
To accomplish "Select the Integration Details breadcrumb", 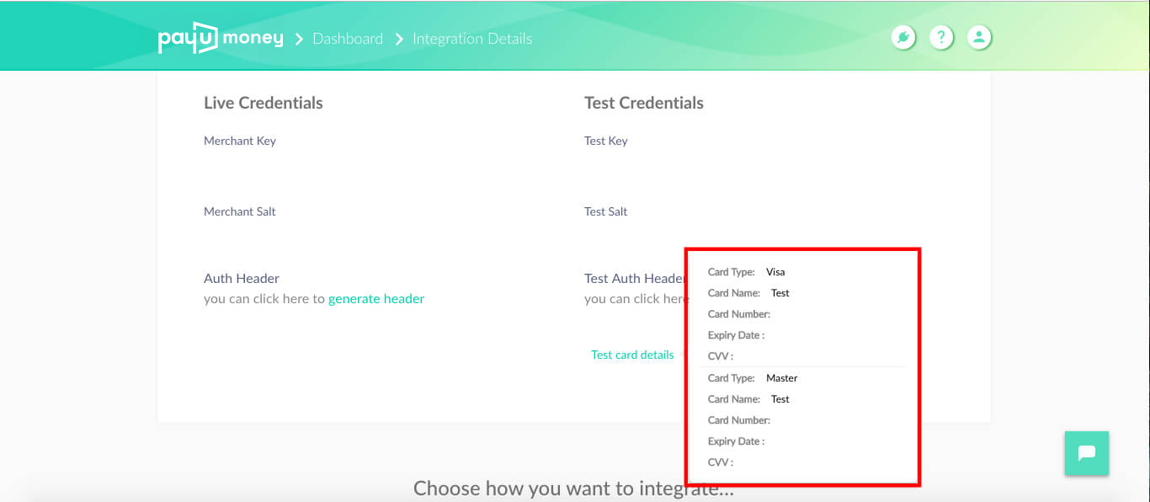I will (x=472, y=39).
